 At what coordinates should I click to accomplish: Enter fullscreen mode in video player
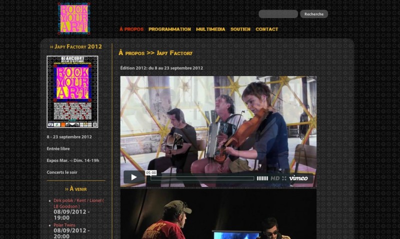[x=284, y=178]
